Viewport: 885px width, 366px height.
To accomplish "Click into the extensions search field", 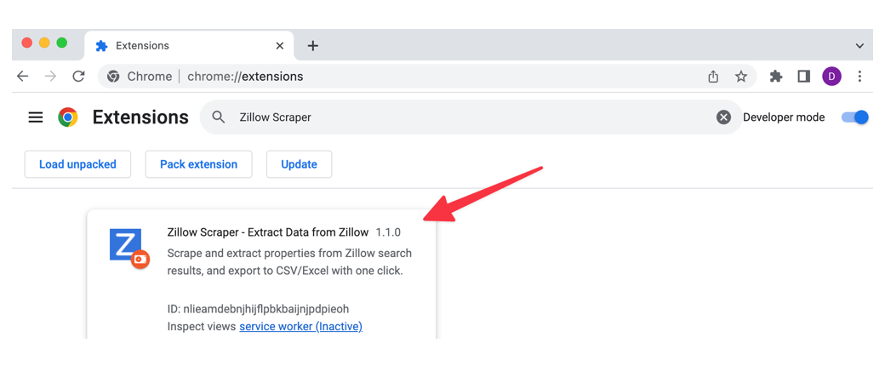I will pos(471,117).
